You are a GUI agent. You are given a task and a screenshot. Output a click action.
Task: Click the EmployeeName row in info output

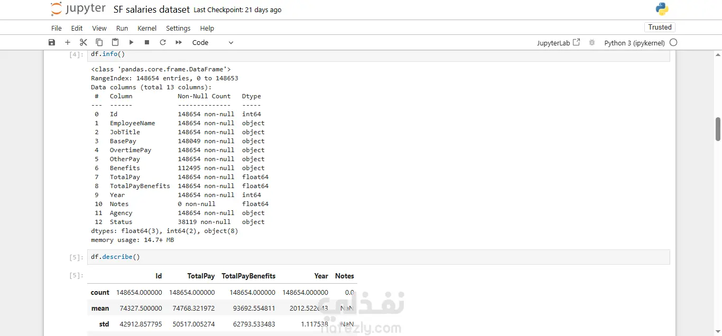[180, 123]
